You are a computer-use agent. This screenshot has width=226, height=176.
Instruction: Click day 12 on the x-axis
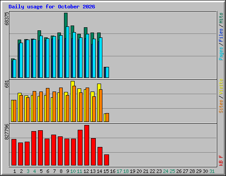coord(86,171)
